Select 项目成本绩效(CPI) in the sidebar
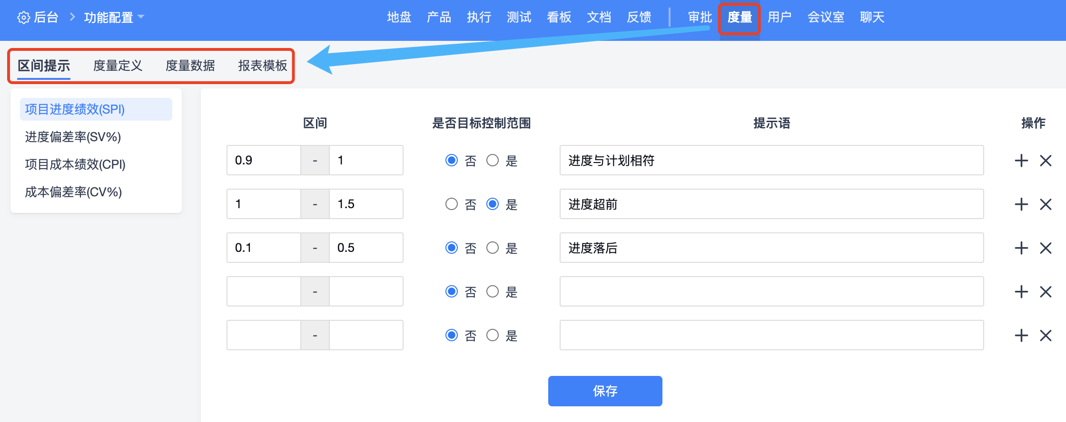 [75, 164]
